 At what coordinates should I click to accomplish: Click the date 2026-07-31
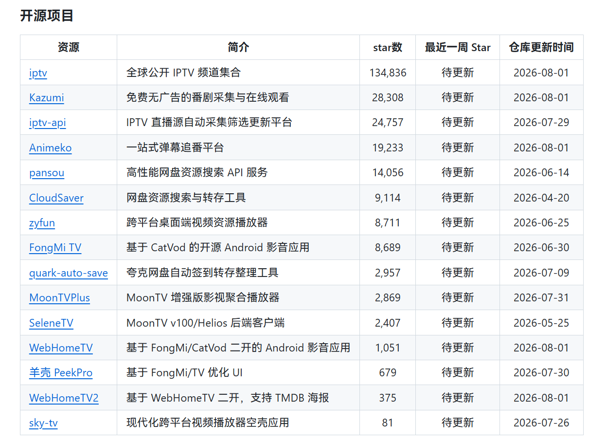(541, 298)
